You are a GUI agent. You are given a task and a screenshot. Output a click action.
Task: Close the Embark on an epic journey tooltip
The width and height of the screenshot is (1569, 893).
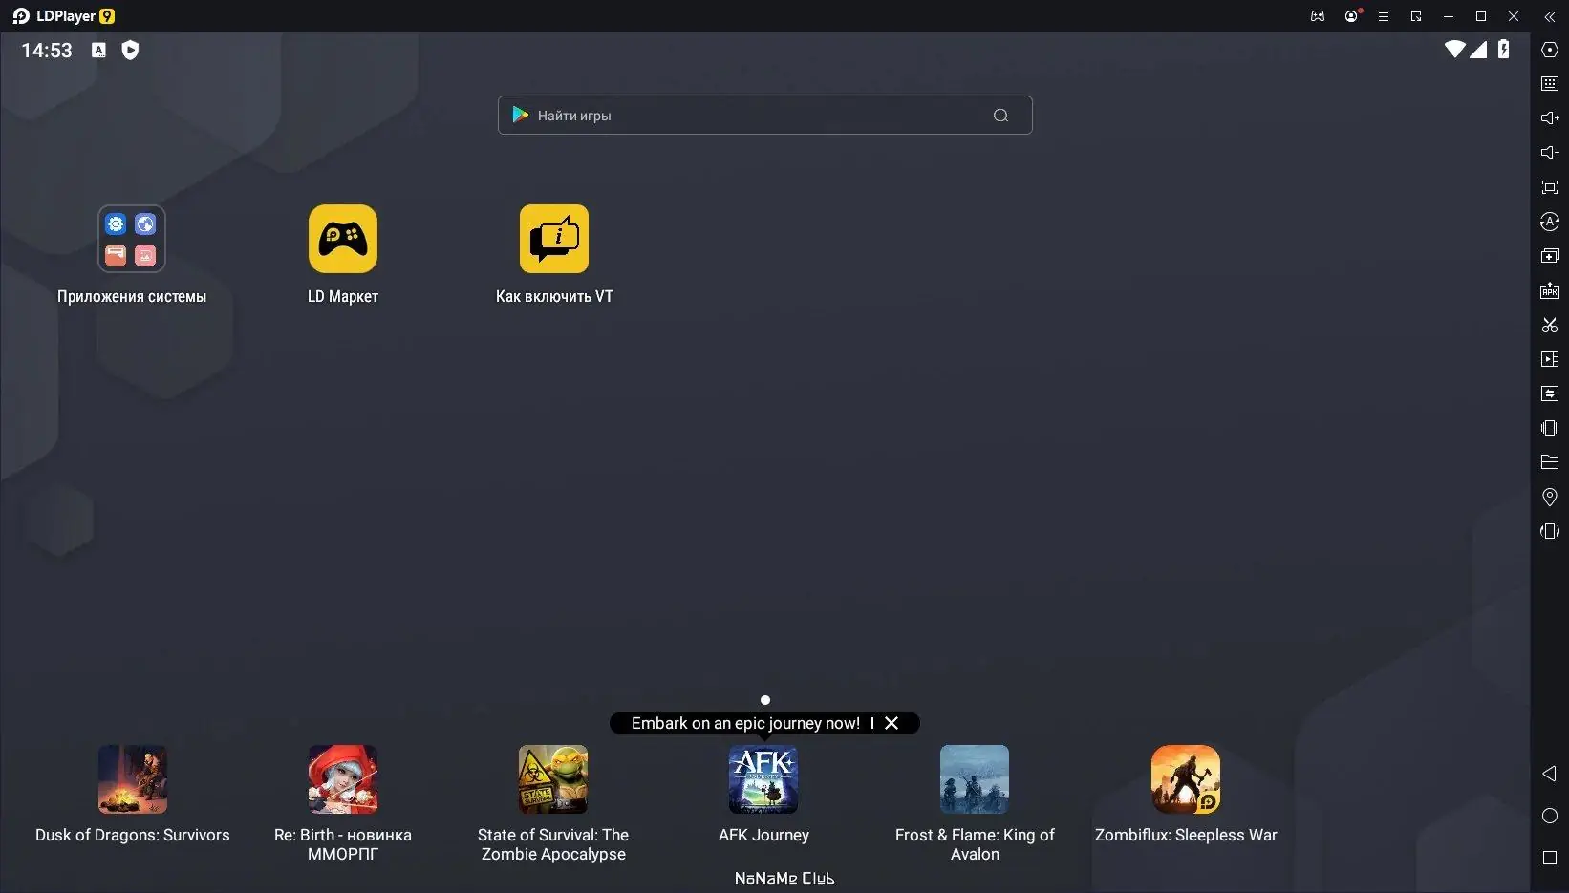pos(892,723)
